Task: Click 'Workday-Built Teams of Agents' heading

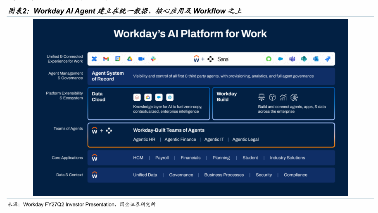Action: 169,130
